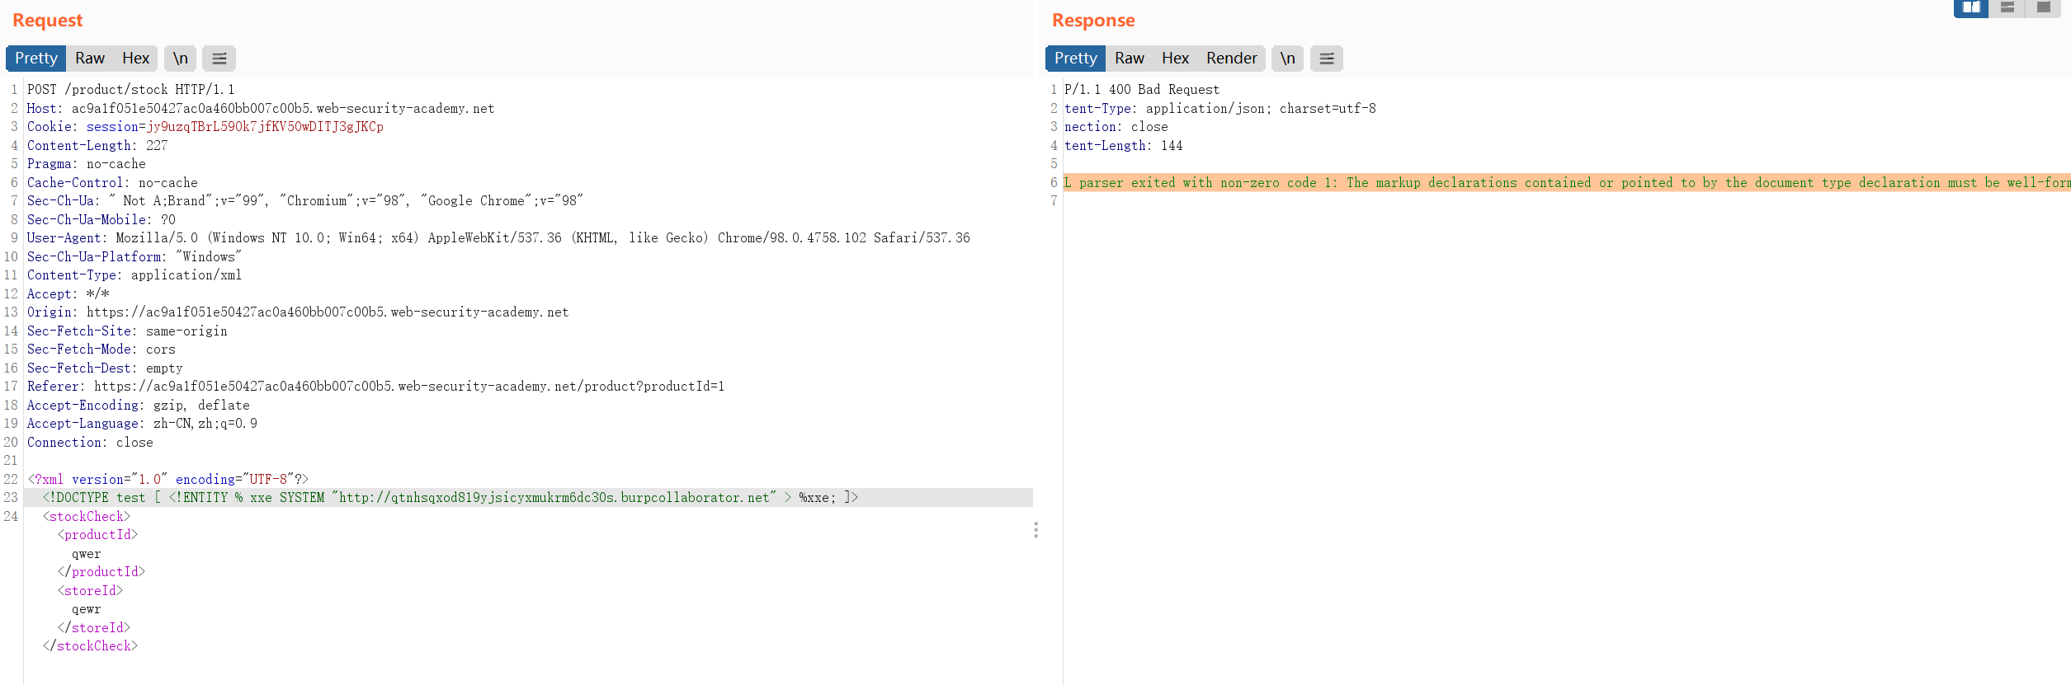Screen dimensions: 2071x685
Task: Click the application/json Content-Type response header
Action: [1220, 109]
